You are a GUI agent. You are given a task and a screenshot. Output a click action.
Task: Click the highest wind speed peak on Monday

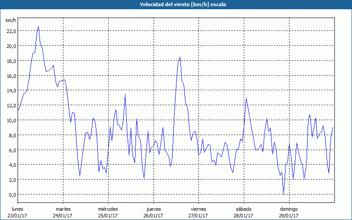38,26
